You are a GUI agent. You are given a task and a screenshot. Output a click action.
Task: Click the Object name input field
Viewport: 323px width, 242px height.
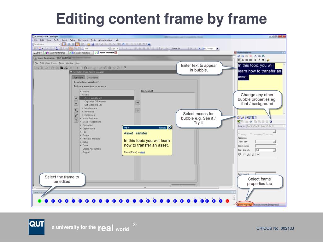[x=266, y=146]
